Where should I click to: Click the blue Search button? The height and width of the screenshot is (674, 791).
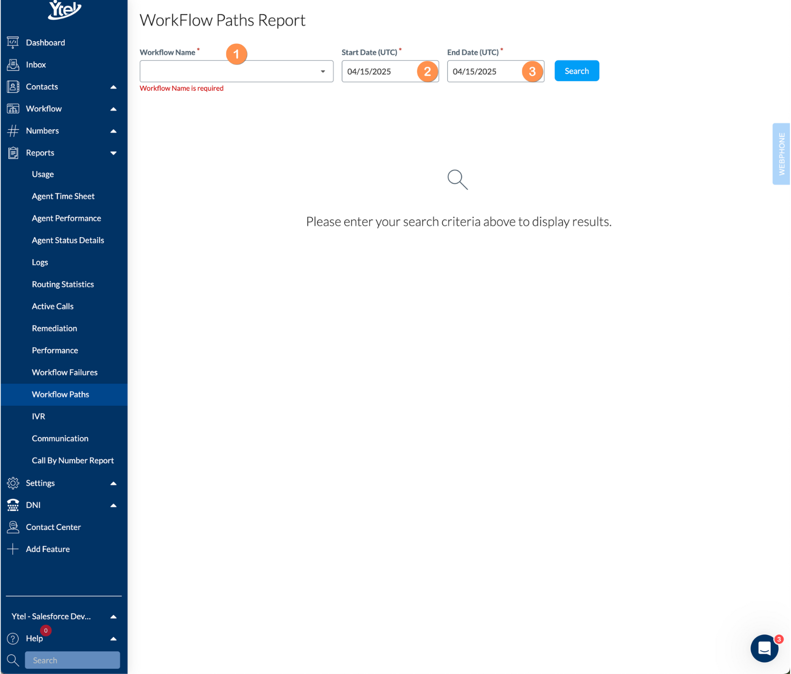click(x=576, y=71)
